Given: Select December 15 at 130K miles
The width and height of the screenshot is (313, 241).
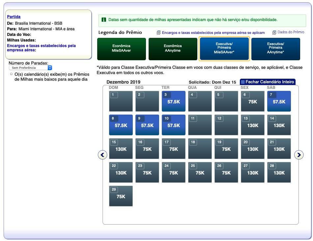Looking at the screenshot, I should (x=121, y=148).
